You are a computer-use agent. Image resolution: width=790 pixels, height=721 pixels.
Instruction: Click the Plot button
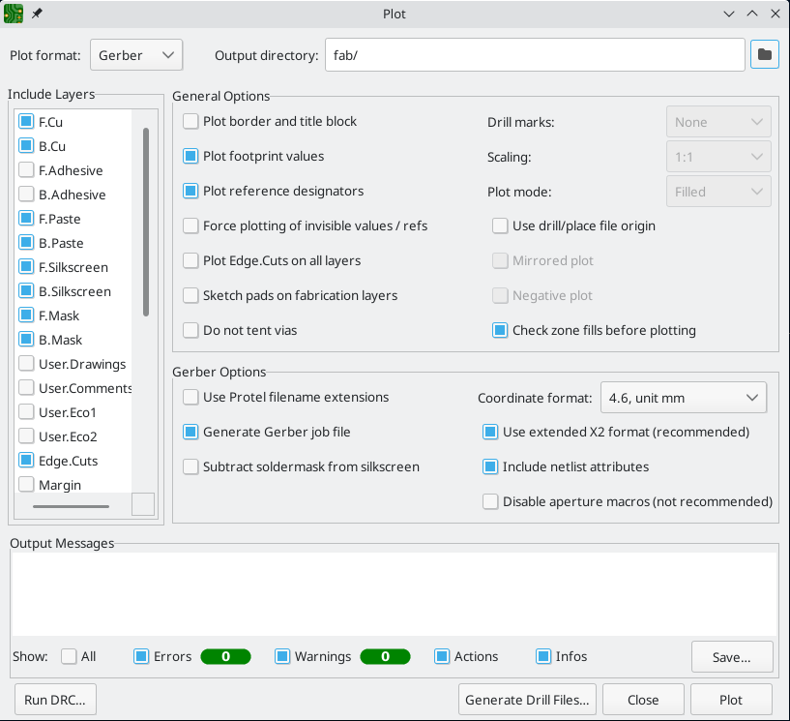click(730, 700)
